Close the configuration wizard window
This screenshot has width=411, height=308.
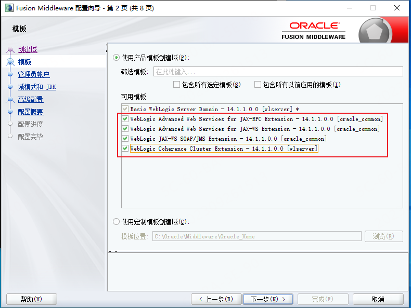click(397, 8)
